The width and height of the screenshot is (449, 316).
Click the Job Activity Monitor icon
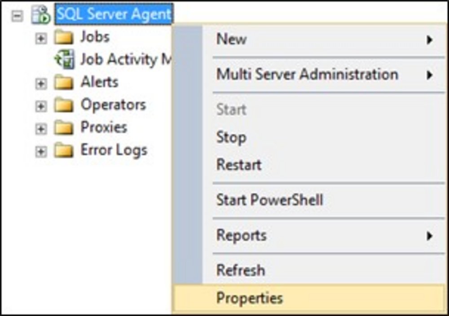click(63, 60)
